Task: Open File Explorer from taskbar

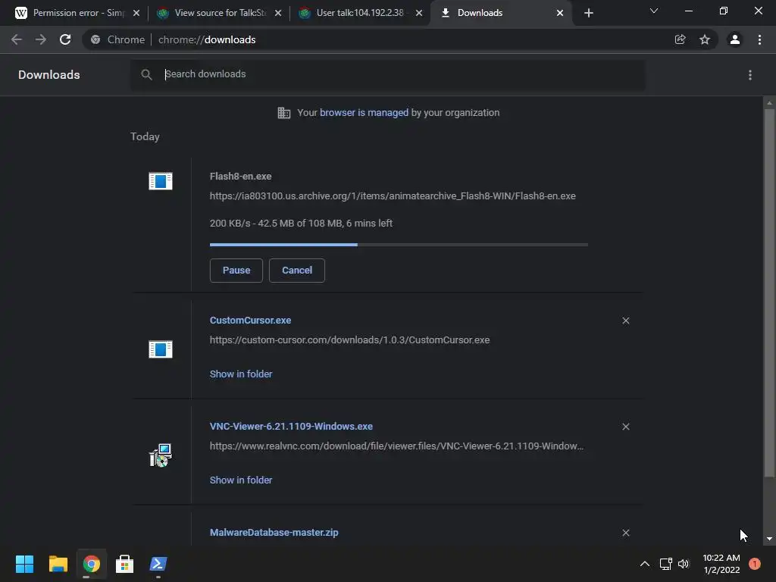Action: pyautogui.click(x=58, y=564)
